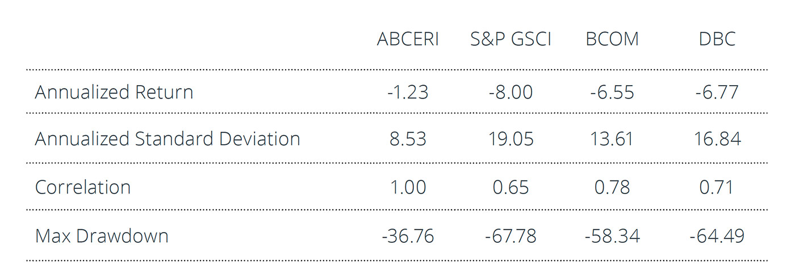Click the ABCERI column header
Screen dimensions: 795x274
coord(408,39)
